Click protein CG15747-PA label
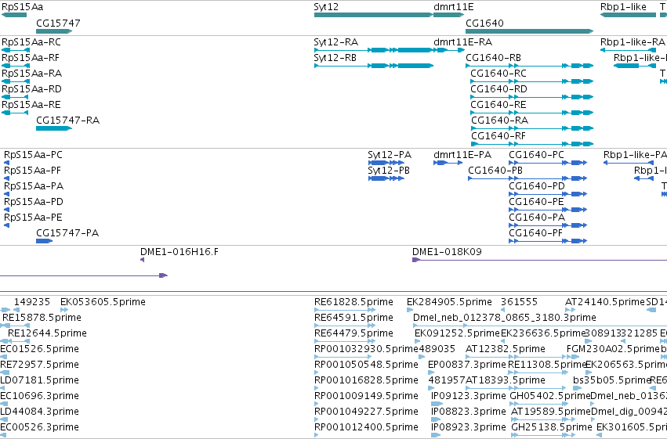 [x=67, y=233]
